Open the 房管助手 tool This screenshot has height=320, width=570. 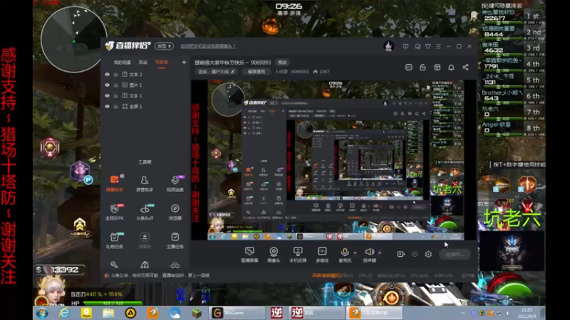[x=145, y=183]
